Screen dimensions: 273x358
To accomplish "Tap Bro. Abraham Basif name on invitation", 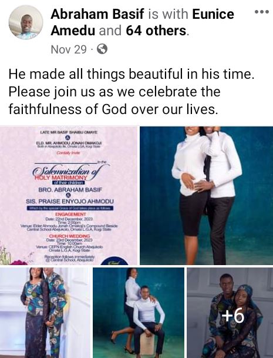I will 70,190.
